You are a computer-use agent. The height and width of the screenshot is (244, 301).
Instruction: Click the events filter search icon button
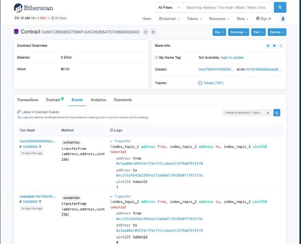tap(277, 113)
